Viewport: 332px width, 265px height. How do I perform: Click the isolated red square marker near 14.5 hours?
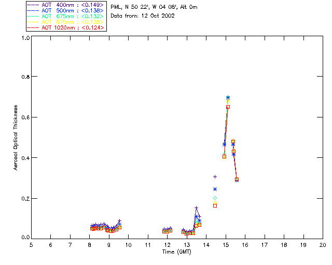[x=215, y=205]
